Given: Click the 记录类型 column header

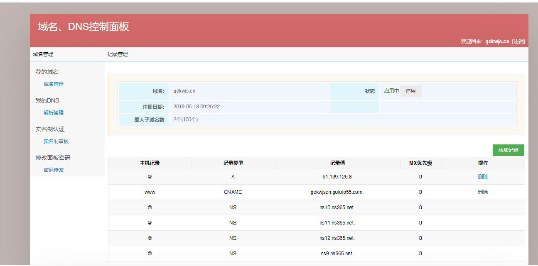Looking at the screenshot, I should point(233,163).
